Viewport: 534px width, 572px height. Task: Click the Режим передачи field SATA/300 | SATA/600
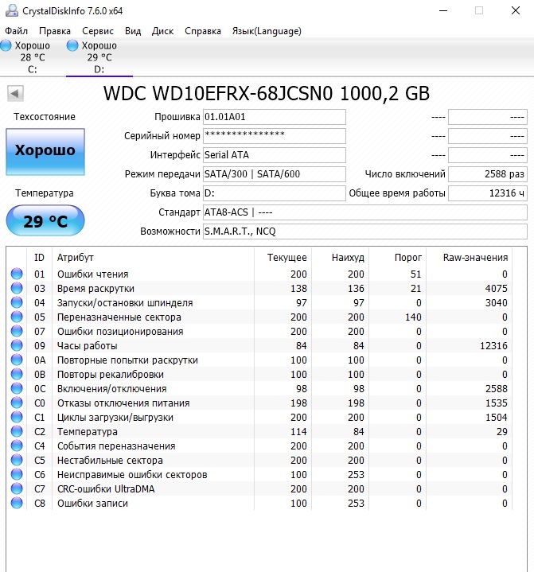tap(275, 174)
